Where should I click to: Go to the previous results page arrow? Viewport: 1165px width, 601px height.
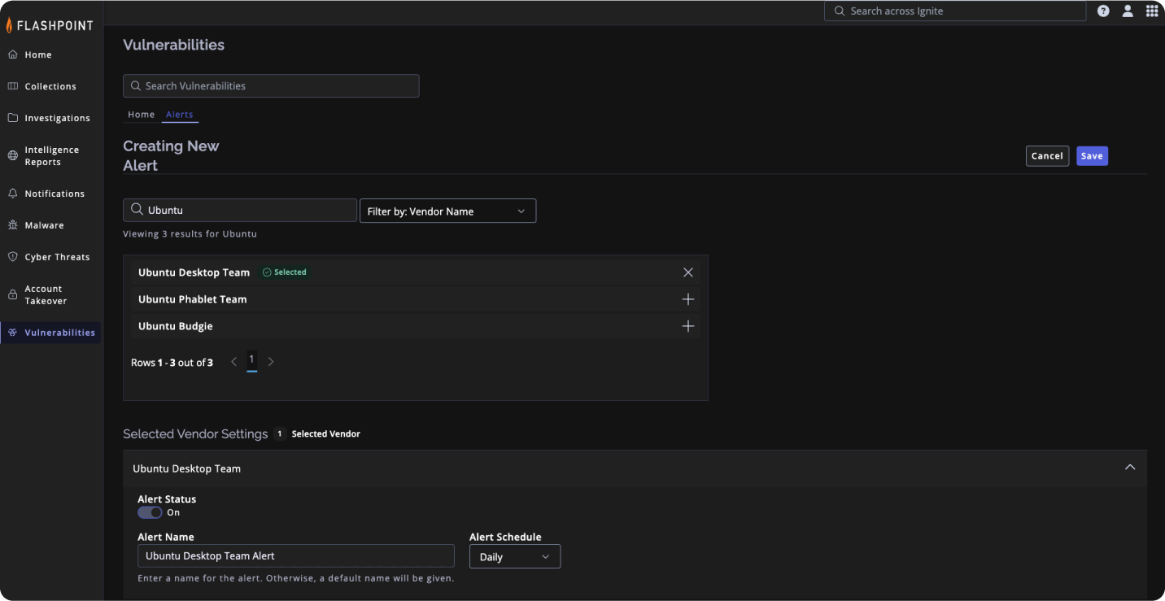(233, 362)
